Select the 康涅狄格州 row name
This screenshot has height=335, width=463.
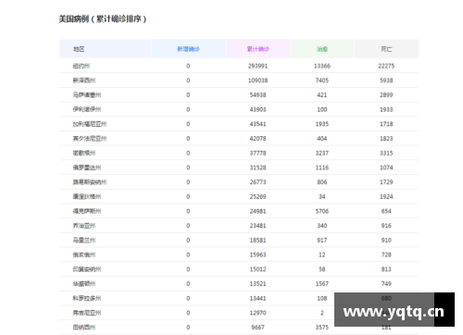(x=87, y=196)
